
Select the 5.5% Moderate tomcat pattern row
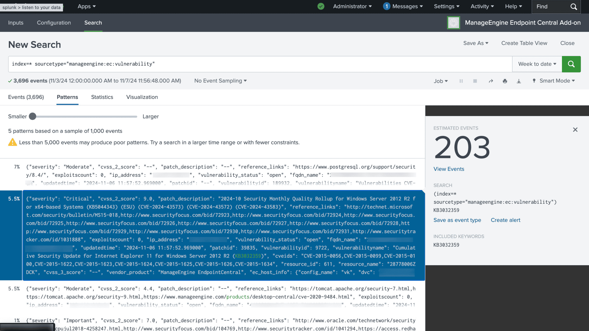click(x=212, y=296)
